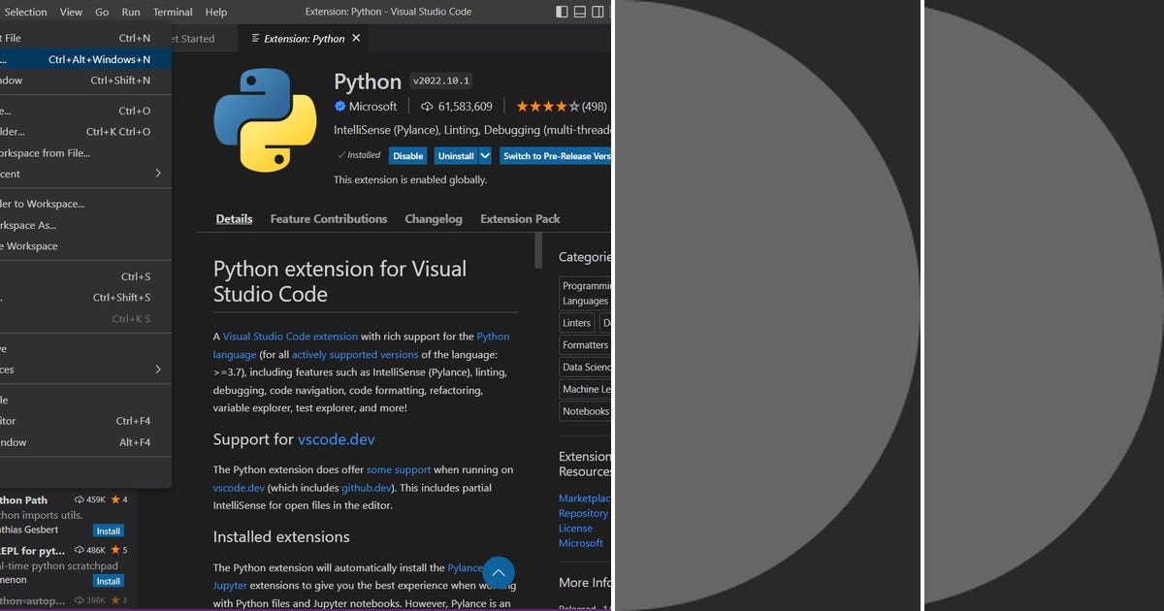This screenshot has height=611, width=1164.
Task: Click the details pane vertical scrollbar
Action: pos(539,250)
